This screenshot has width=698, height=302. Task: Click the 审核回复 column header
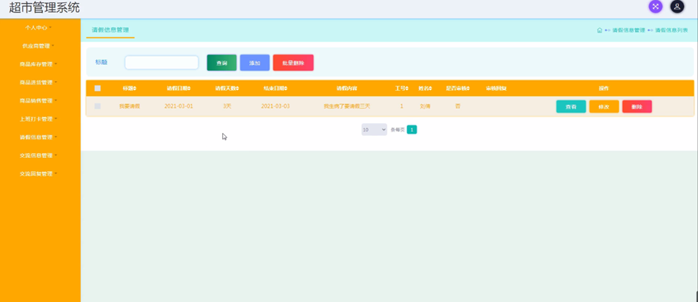pyautogui.click(x=496, y=89)
